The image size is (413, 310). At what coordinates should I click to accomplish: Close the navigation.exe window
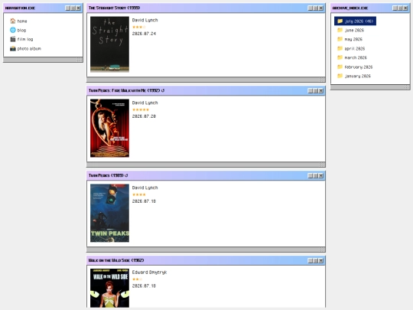79,8
